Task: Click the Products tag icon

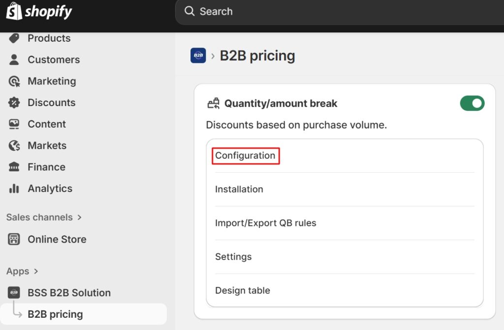Action: point(14,38)
